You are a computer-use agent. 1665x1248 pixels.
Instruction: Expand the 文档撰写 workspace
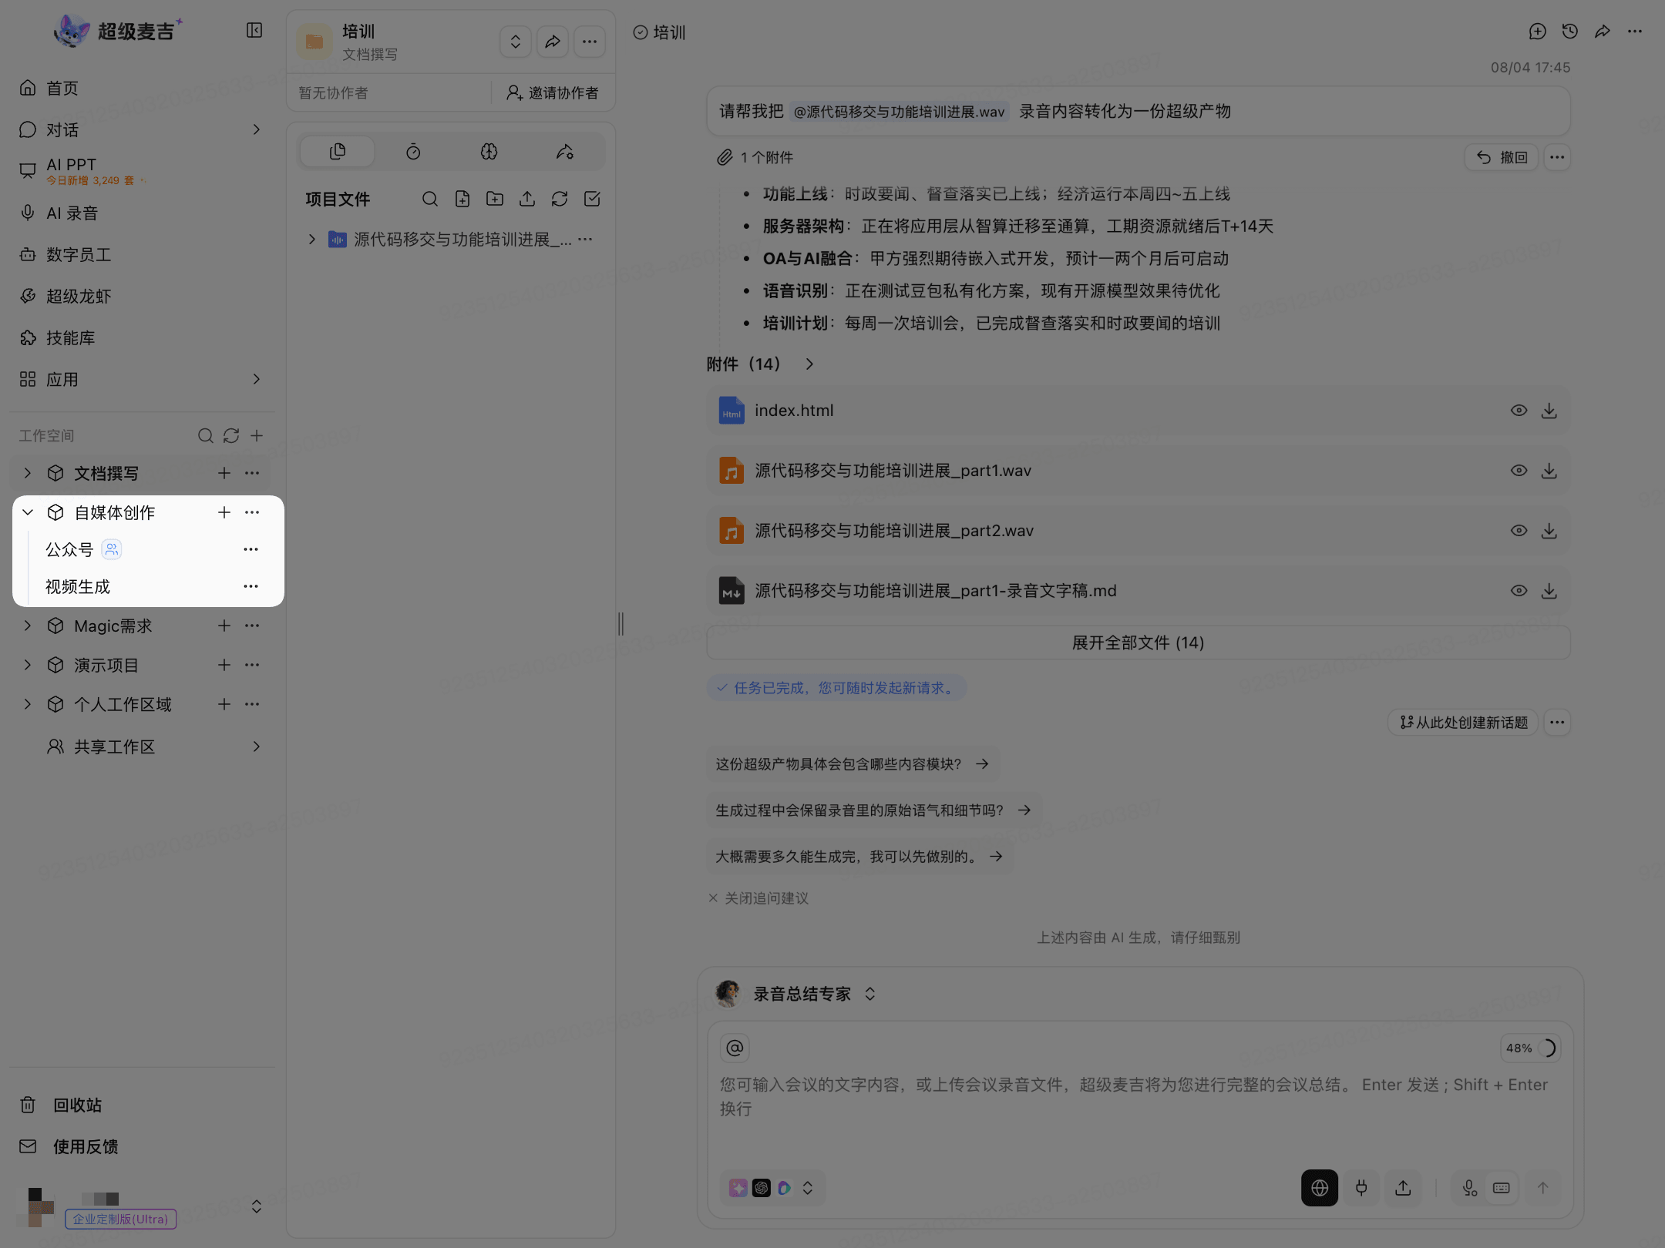28,473
